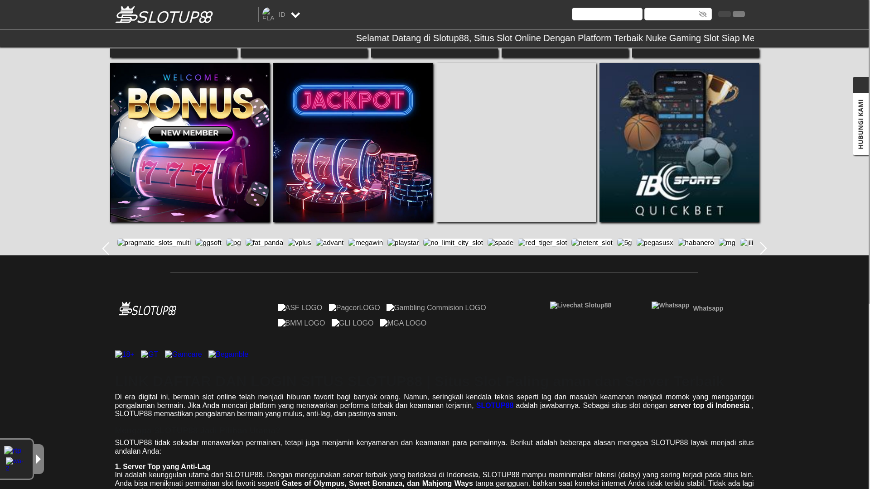Click the ASF LOGO image
The image size is (870, 489).
300,308
